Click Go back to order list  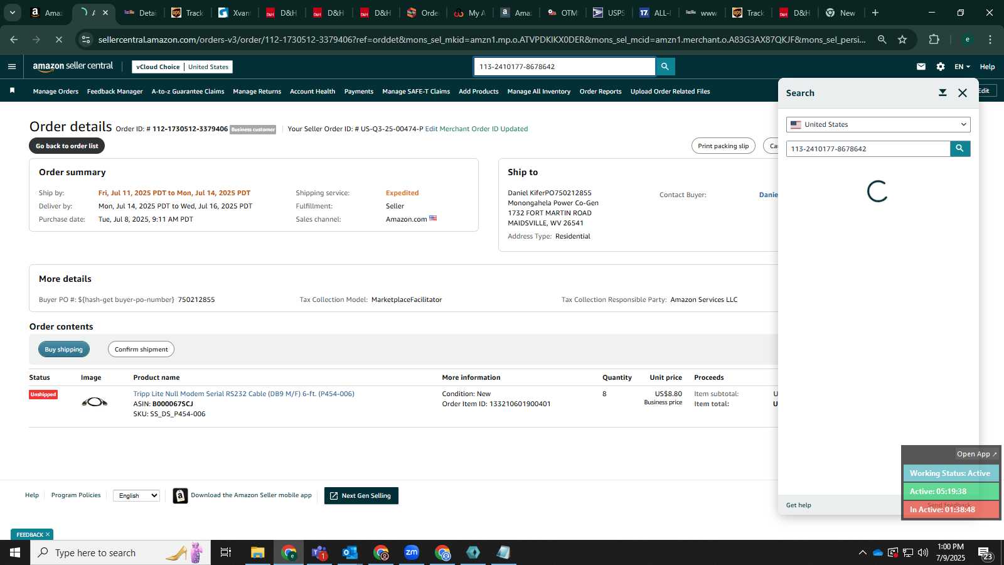[67, 146]
